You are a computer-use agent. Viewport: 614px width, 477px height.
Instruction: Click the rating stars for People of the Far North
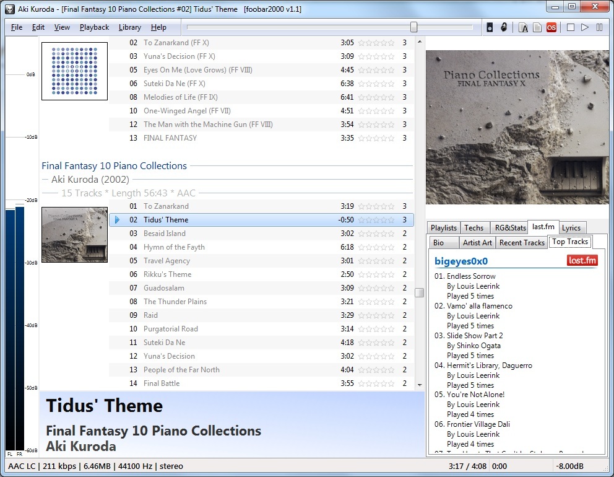coord(376,370)
